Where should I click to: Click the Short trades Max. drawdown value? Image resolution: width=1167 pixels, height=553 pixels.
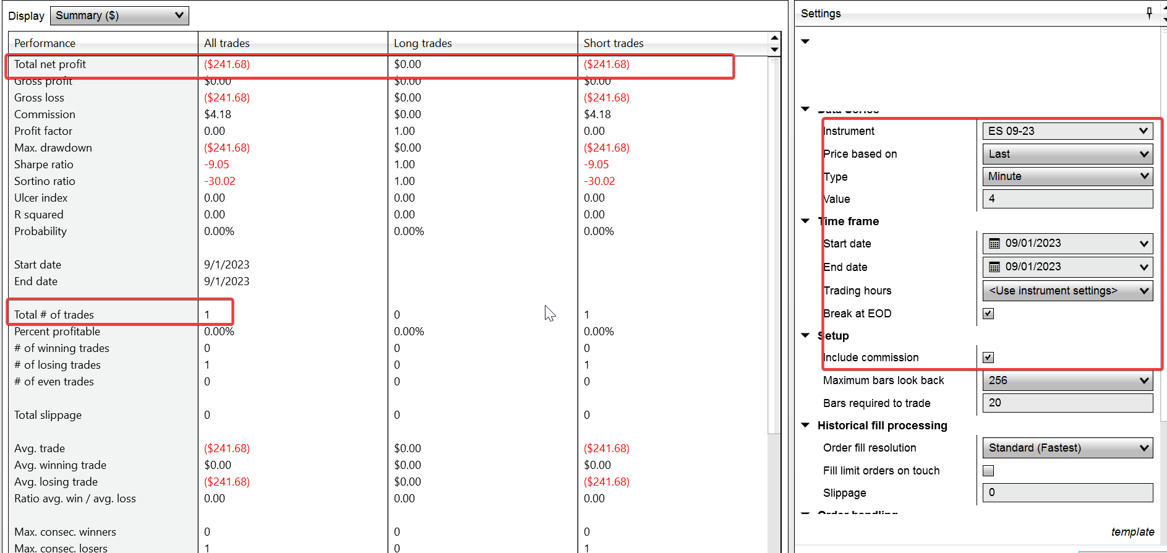[607, 148]
